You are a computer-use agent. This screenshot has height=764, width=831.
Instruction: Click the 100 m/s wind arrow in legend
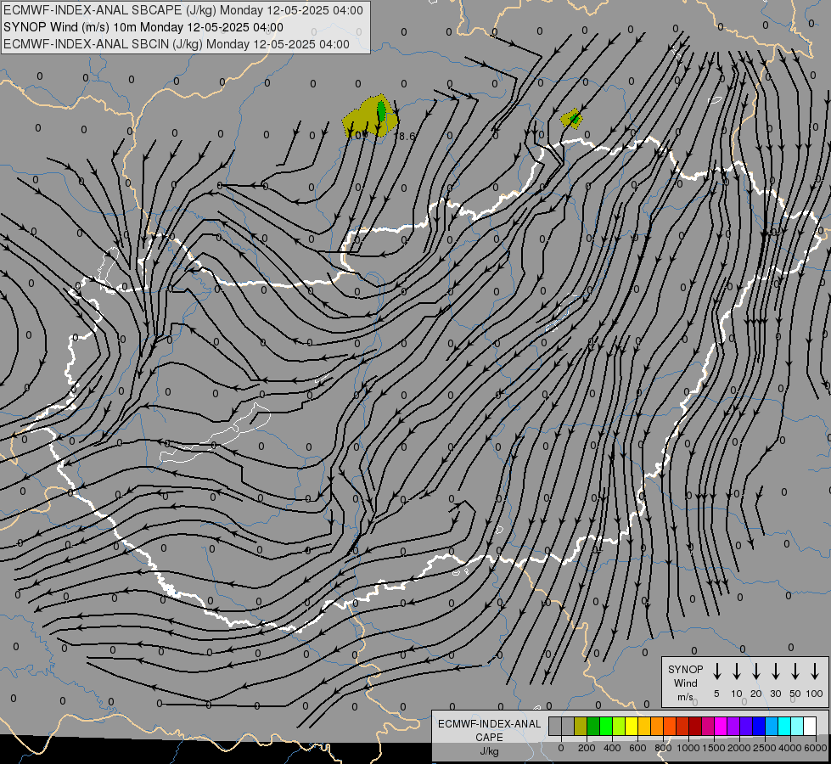(x=815, y=671)
